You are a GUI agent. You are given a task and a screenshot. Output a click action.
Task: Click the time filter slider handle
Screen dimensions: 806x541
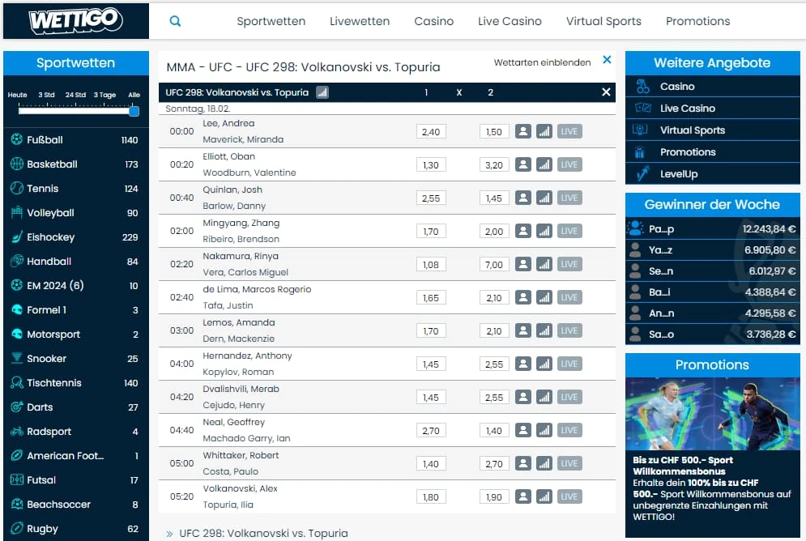[134, 111]
